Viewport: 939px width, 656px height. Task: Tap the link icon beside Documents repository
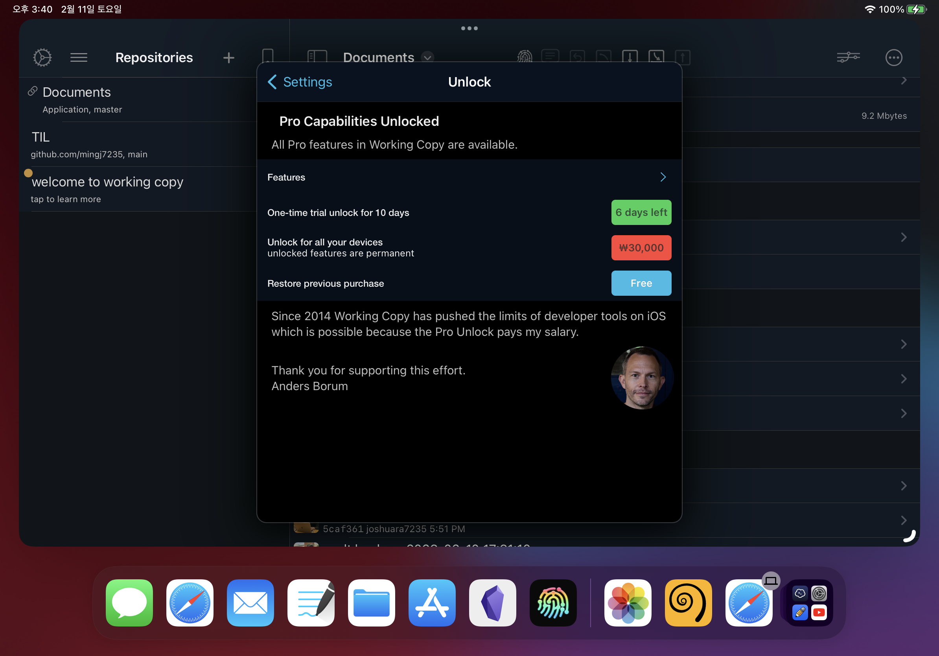tap(33, 91)
